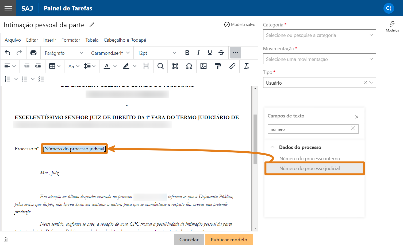Open the Formatar menu

[x=71, y=40]
